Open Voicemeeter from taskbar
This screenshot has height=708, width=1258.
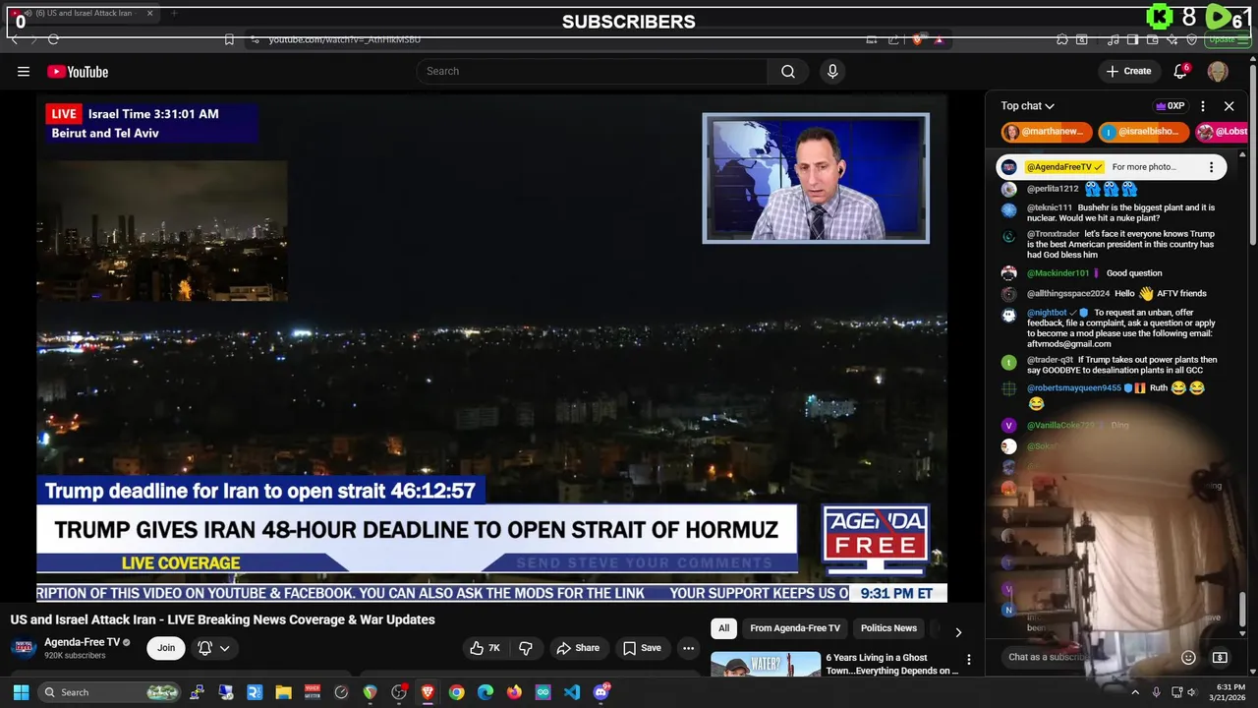(x=313, y=692)
